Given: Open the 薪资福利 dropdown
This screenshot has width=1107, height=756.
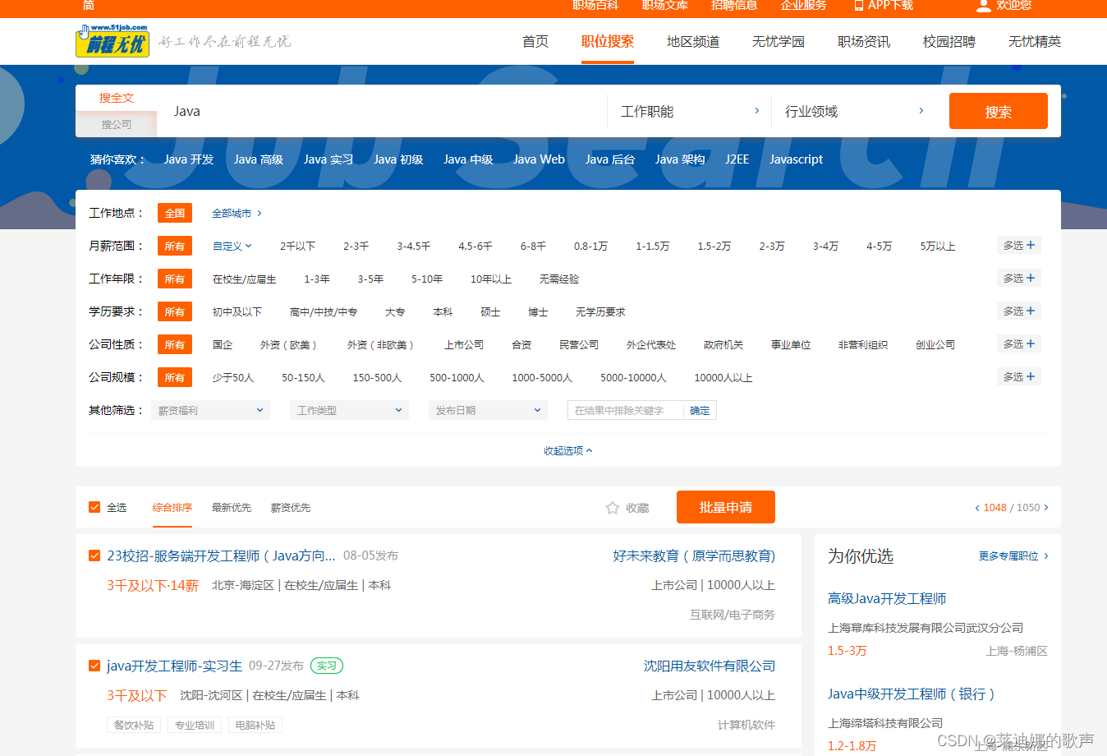Looking at the screenshot, I should tap(211, 410).
